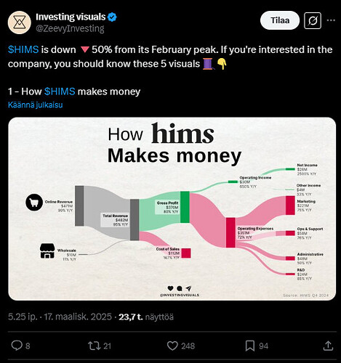Viewport: 341px width, 363px height.
Task: Open the first $HIMS cashtag link
Action: pyautogui.click(x=23, y=49)
